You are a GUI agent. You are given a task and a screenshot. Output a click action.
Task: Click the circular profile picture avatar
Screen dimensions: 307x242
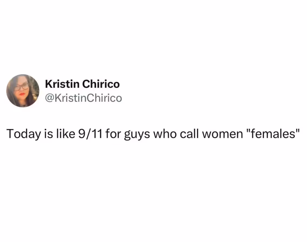23,91
